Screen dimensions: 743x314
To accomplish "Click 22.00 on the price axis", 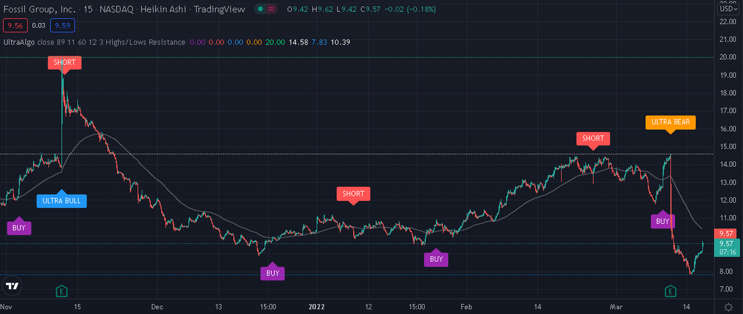I will [728, 22].
